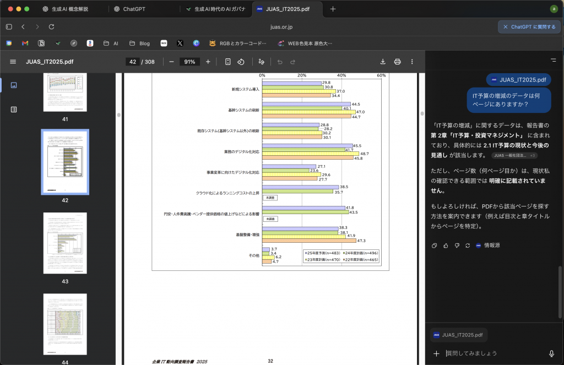This screenshot has height=365, width=564.
Task: Select the annotation draw tool
Action: pos(262,62)
